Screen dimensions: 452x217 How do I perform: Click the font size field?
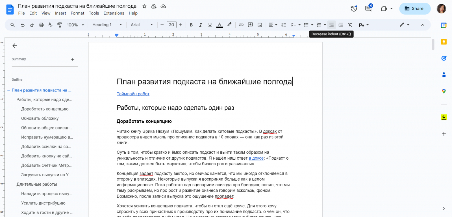pos(171,25)
